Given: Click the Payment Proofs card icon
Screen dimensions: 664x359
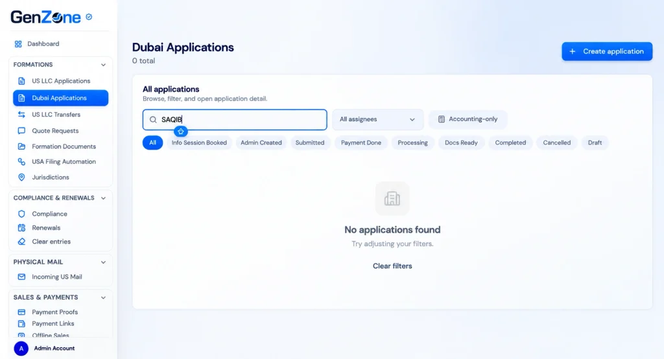Looking at the screenshot, I should click(x=21, y=312).
